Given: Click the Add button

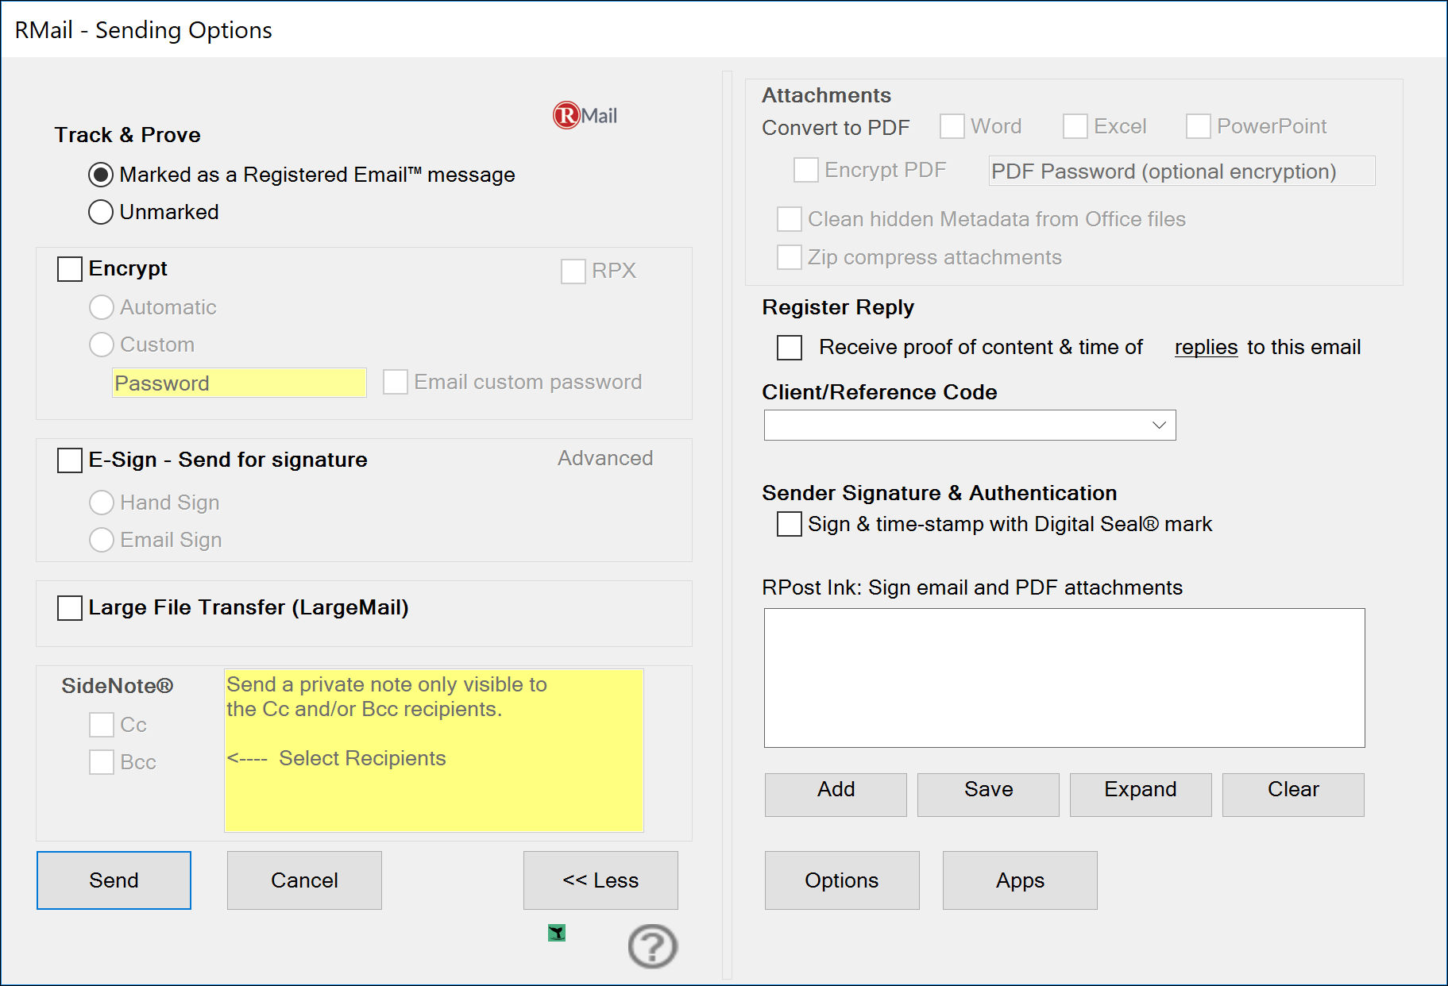Looking at the screenshot, I should [836, 795].
